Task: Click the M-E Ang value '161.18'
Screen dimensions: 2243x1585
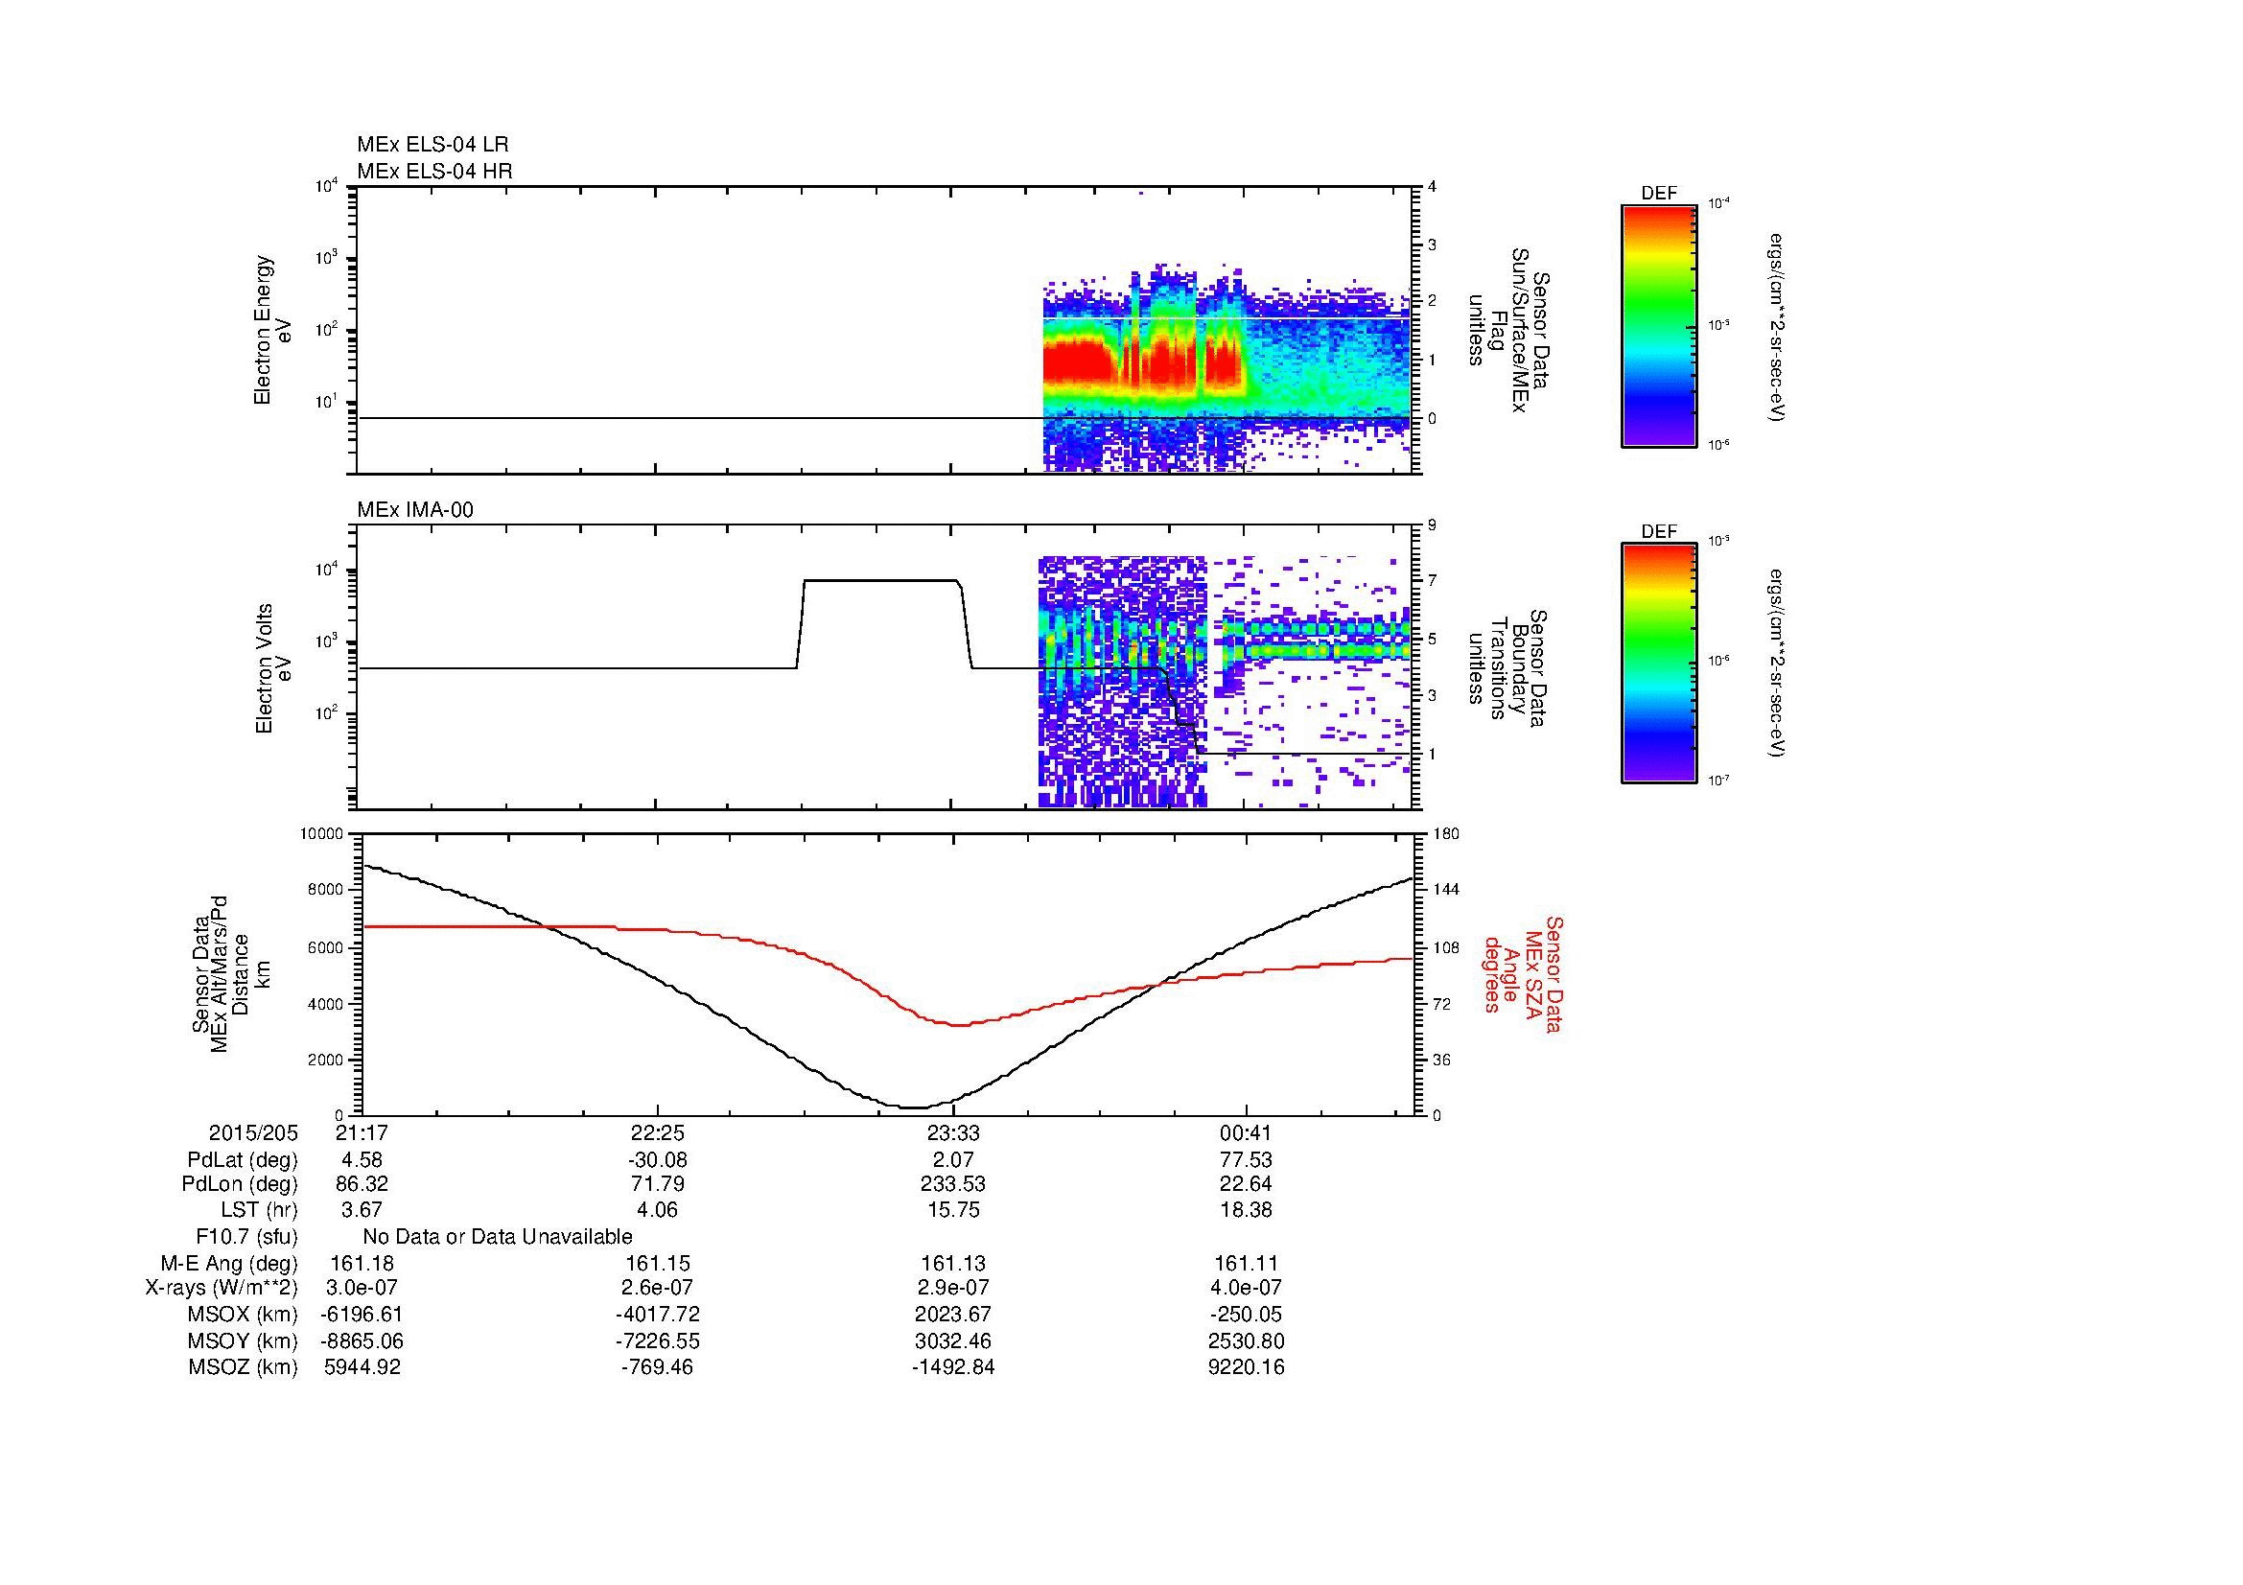Action: (x=362, y=1264)
